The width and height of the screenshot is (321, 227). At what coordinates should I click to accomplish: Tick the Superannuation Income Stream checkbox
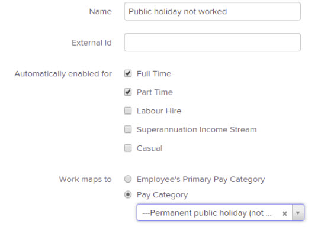[x=128, y=129]
